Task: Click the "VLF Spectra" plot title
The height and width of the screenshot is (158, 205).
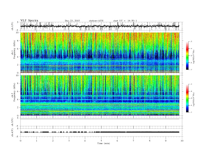Action: (x=29, y=20)
